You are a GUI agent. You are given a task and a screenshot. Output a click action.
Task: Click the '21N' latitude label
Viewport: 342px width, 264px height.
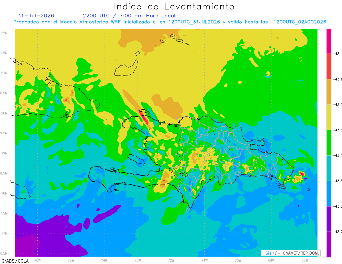point(5,73)
